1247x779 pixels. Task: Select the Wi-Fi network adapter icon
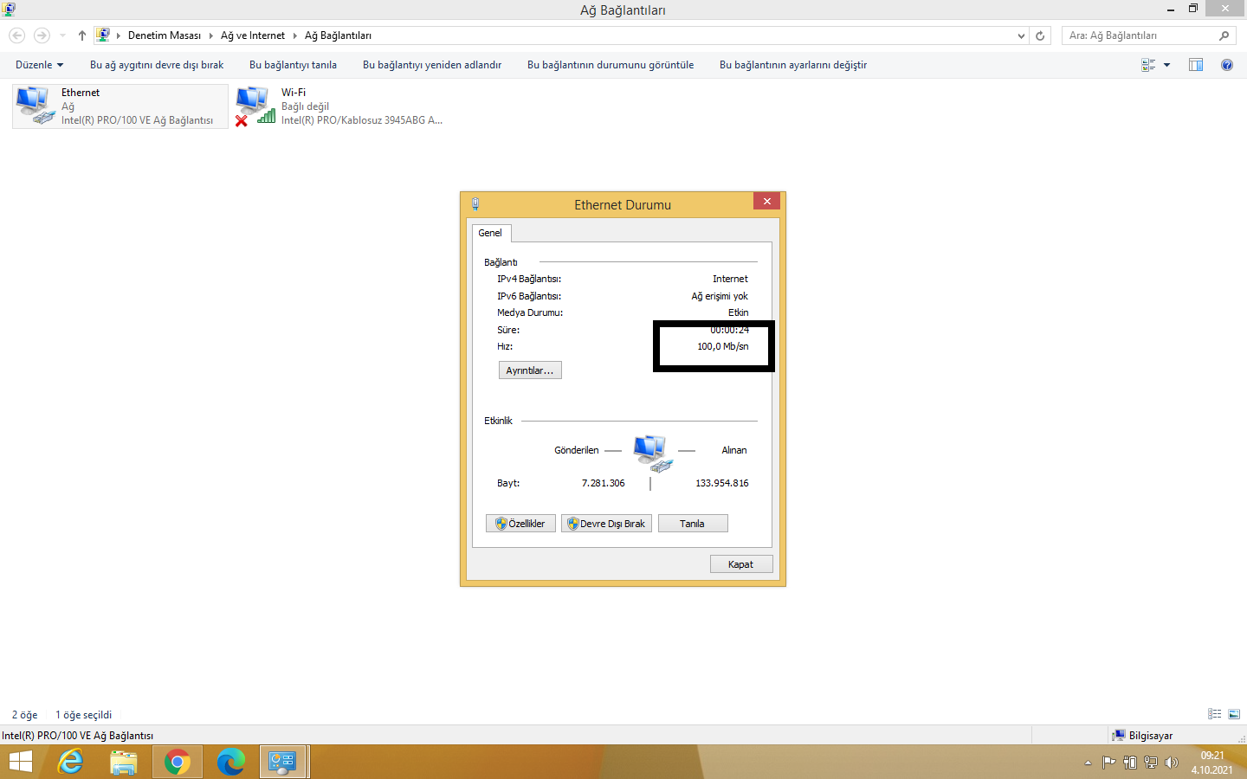click(255, 106)
